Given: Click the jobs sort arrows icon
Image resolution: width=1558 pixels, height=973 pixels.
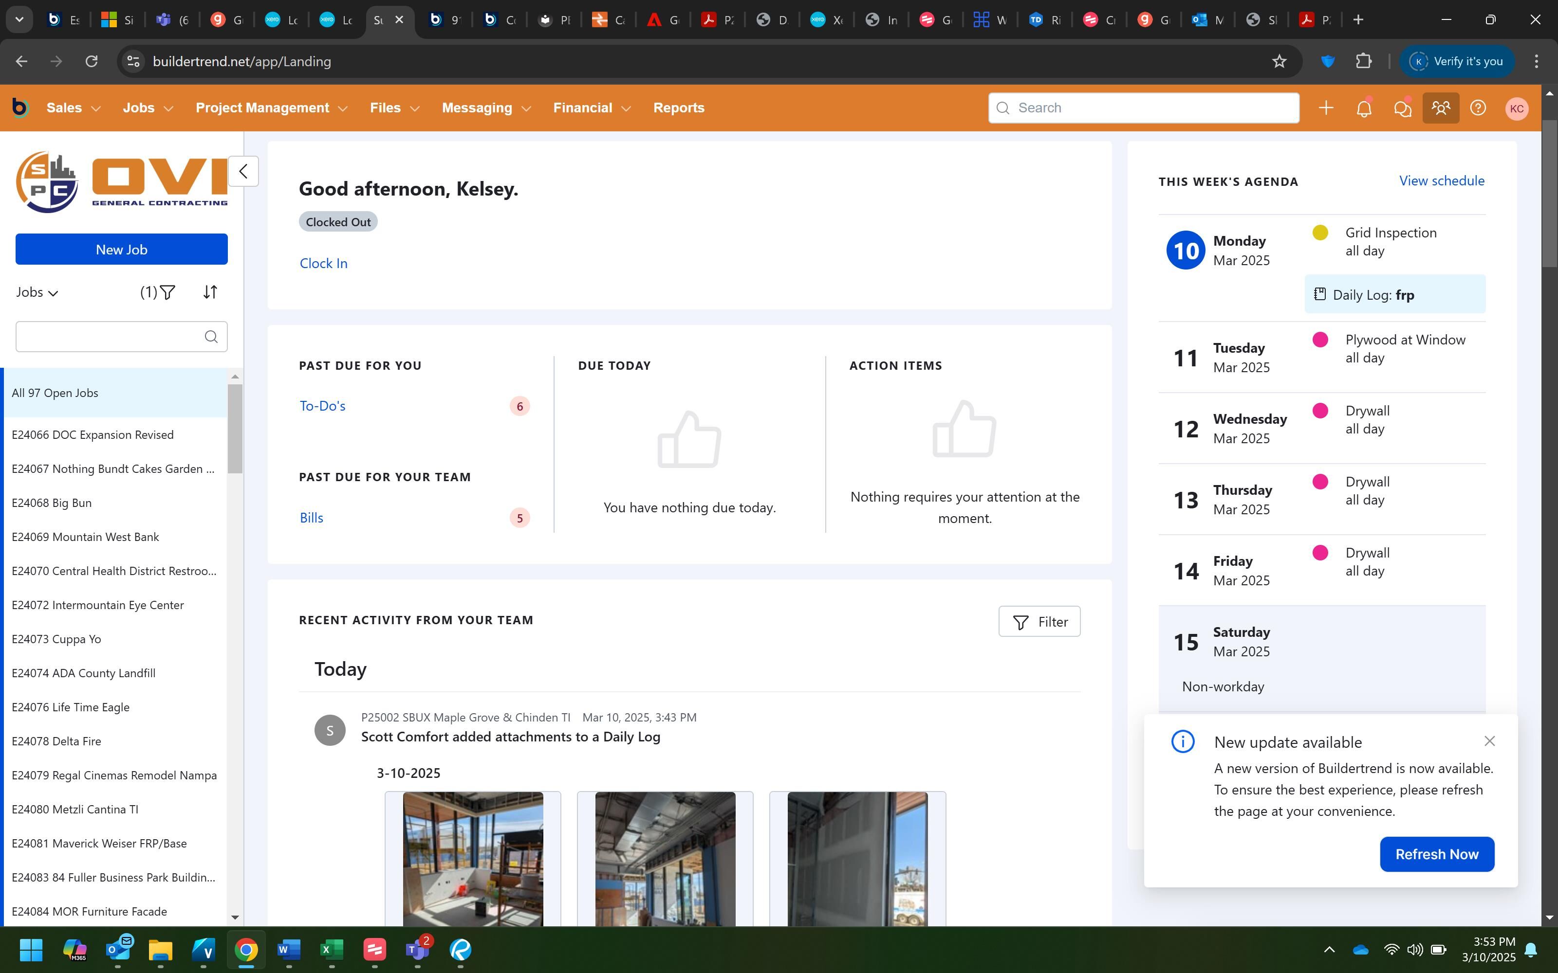Looking at the screenshot, I should [210, 293].
